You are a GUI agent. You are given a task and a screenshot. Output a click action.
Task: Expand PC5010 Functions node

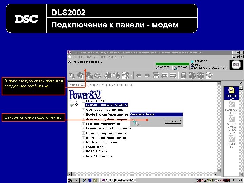pyautogui.click(x=84, y=156)
